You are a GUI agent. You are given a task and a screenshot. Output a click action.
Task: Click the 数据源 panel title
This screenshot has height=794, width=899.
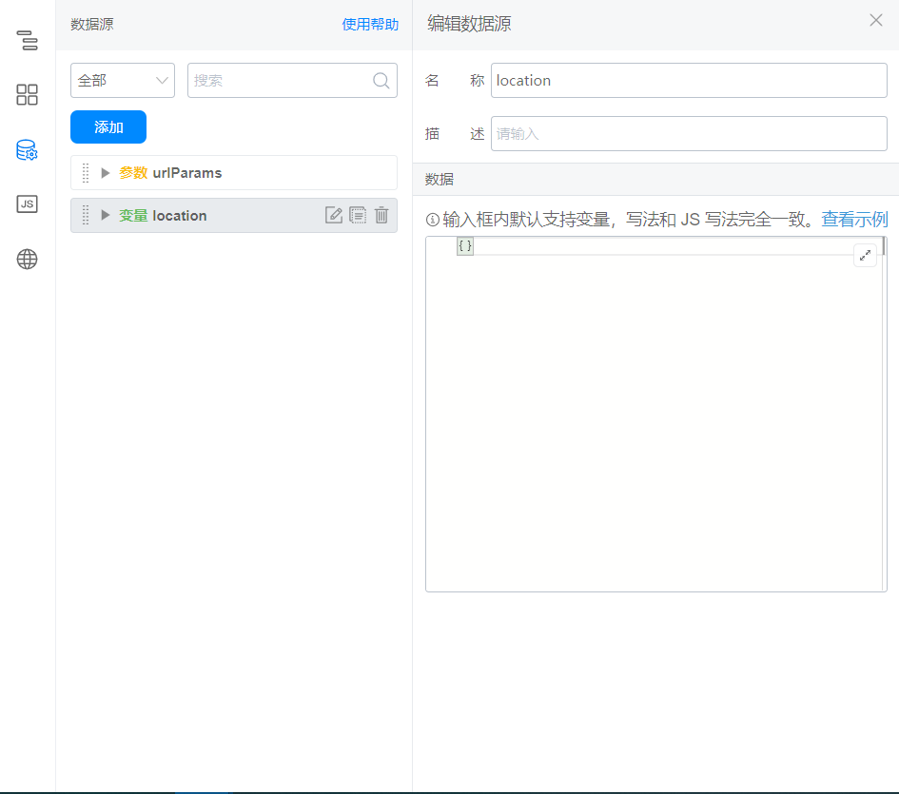91,25
